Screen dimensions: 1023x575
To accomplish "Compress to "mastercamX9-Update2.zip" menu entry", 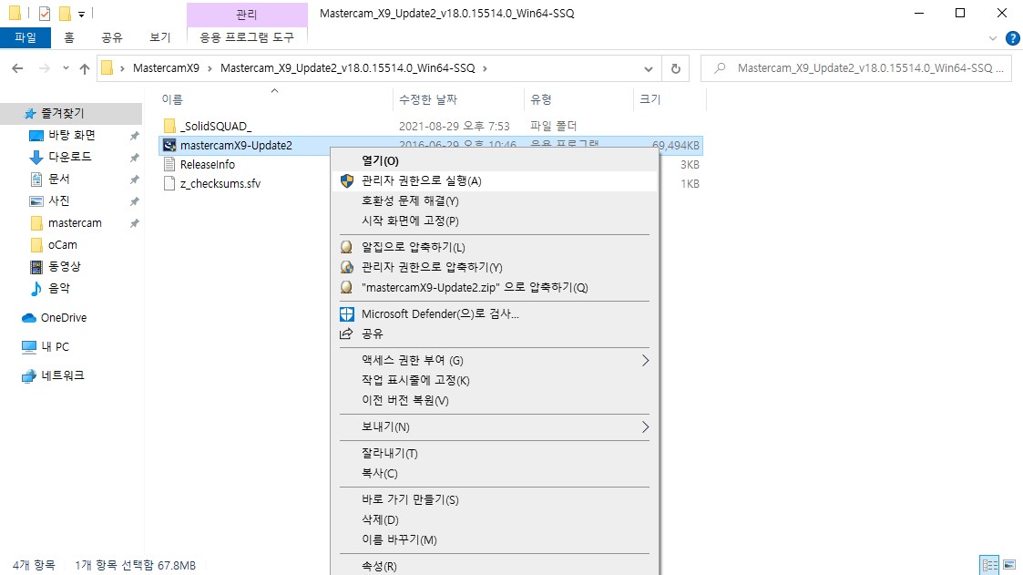I will click(495, 287).
